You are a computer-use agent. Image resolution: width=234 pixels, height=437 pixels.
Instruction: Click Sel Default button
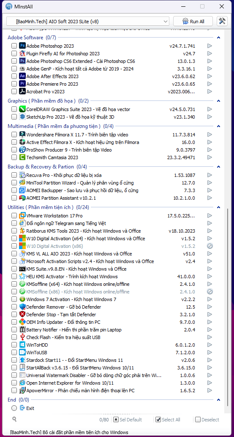[x=128, y=419]
